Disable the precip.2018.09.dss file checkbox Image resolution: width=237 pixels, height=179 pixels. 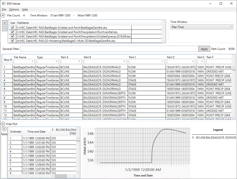[12, 36]
